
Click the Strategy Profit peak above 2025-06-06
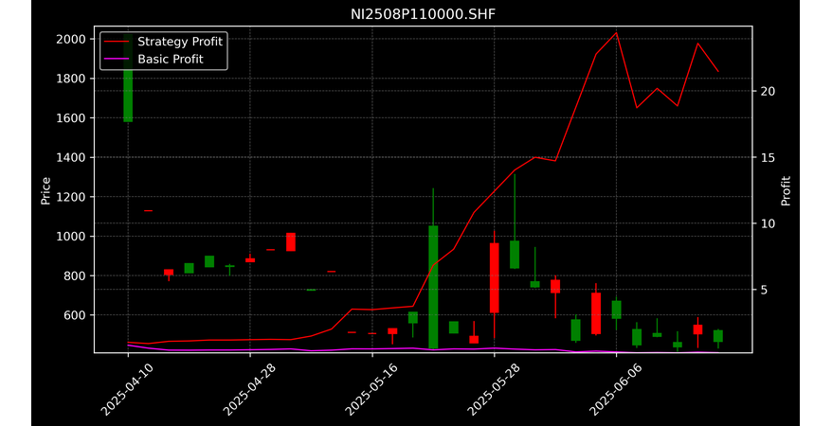(616, 33)
